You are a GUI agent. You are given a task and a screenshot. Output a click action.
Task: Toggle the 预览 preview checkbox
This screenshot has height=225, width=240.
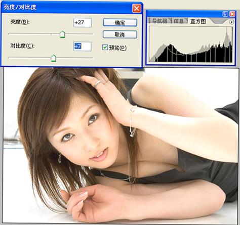[x=105, y=48]
